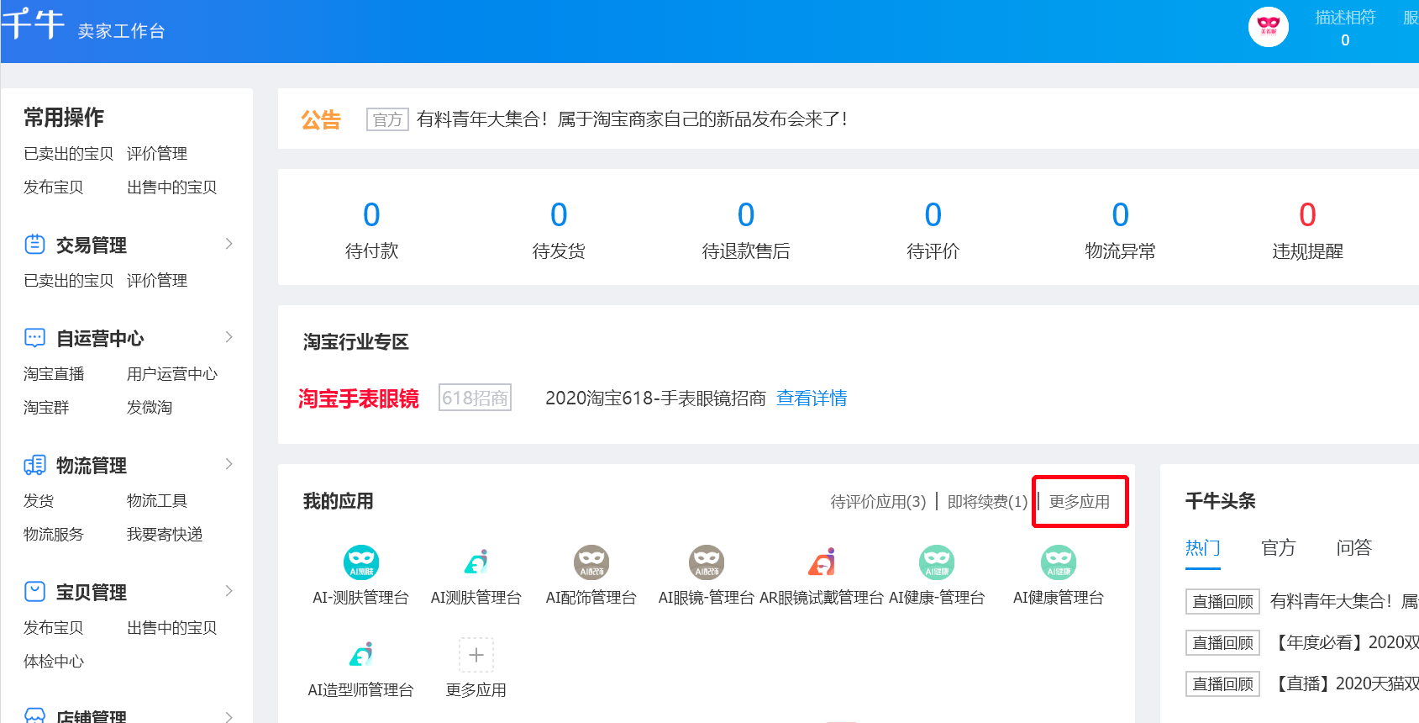This screenshot has height=723, width=1419.
Task: Click the 宝贝管理 icon
Action: coord(34,592)
